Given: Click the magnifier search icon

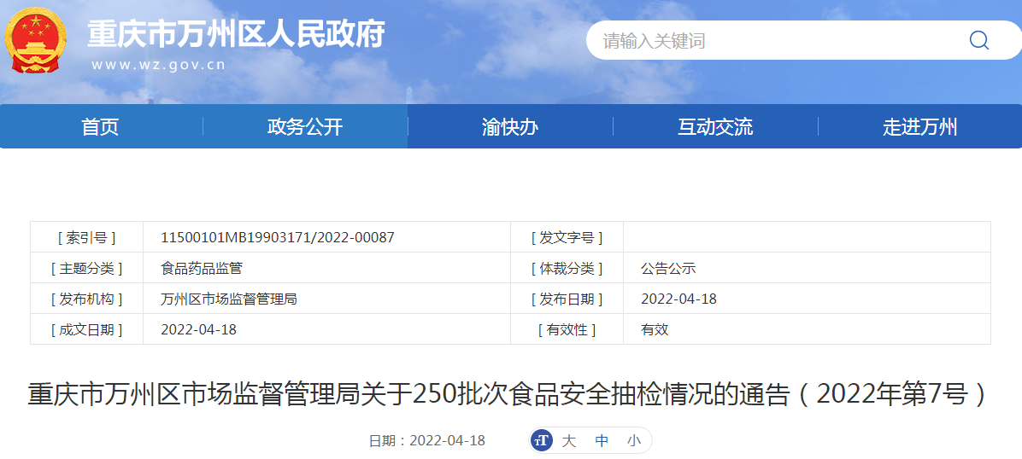Looking at the screenshot, I should click(x=978, y=40).
